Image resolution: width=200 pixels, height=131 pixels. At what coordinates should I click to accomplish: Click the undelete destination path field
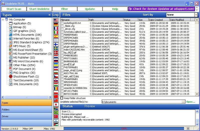tap(141, 102)
